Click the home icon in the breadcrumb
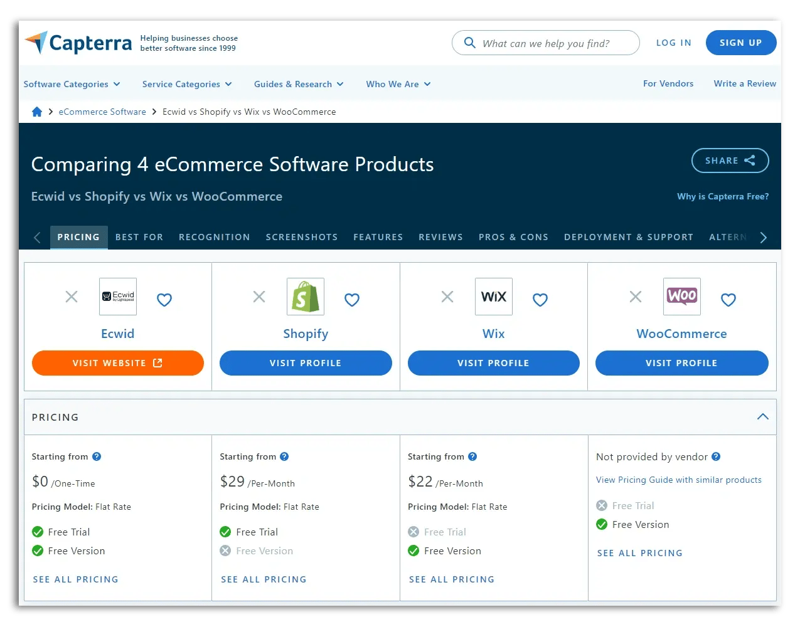The image size is (800, 627). pyautogui.click(x=36, y=111)
